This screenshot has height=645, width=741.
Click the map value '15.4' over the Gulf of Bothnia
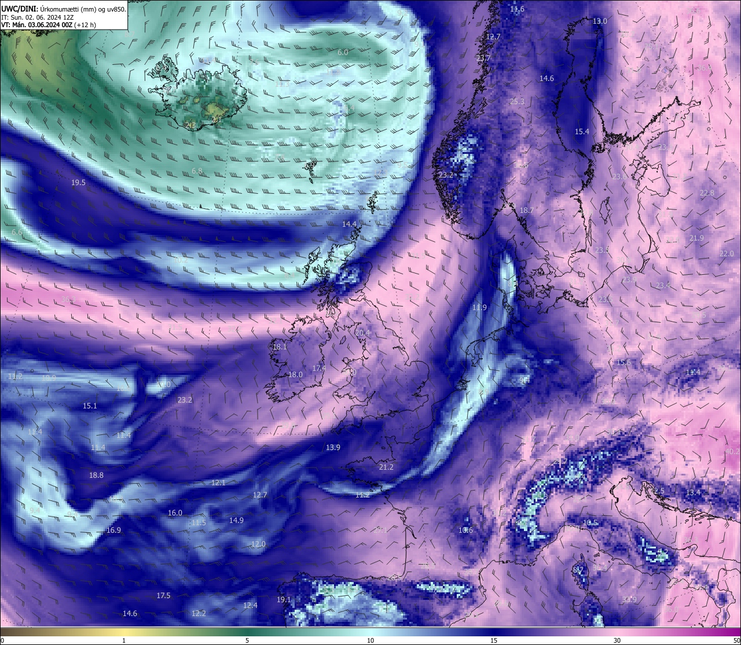[x=582, y=132]
